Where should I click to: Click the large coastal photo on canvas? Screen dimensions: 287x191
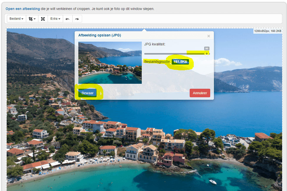coord(145,144)
